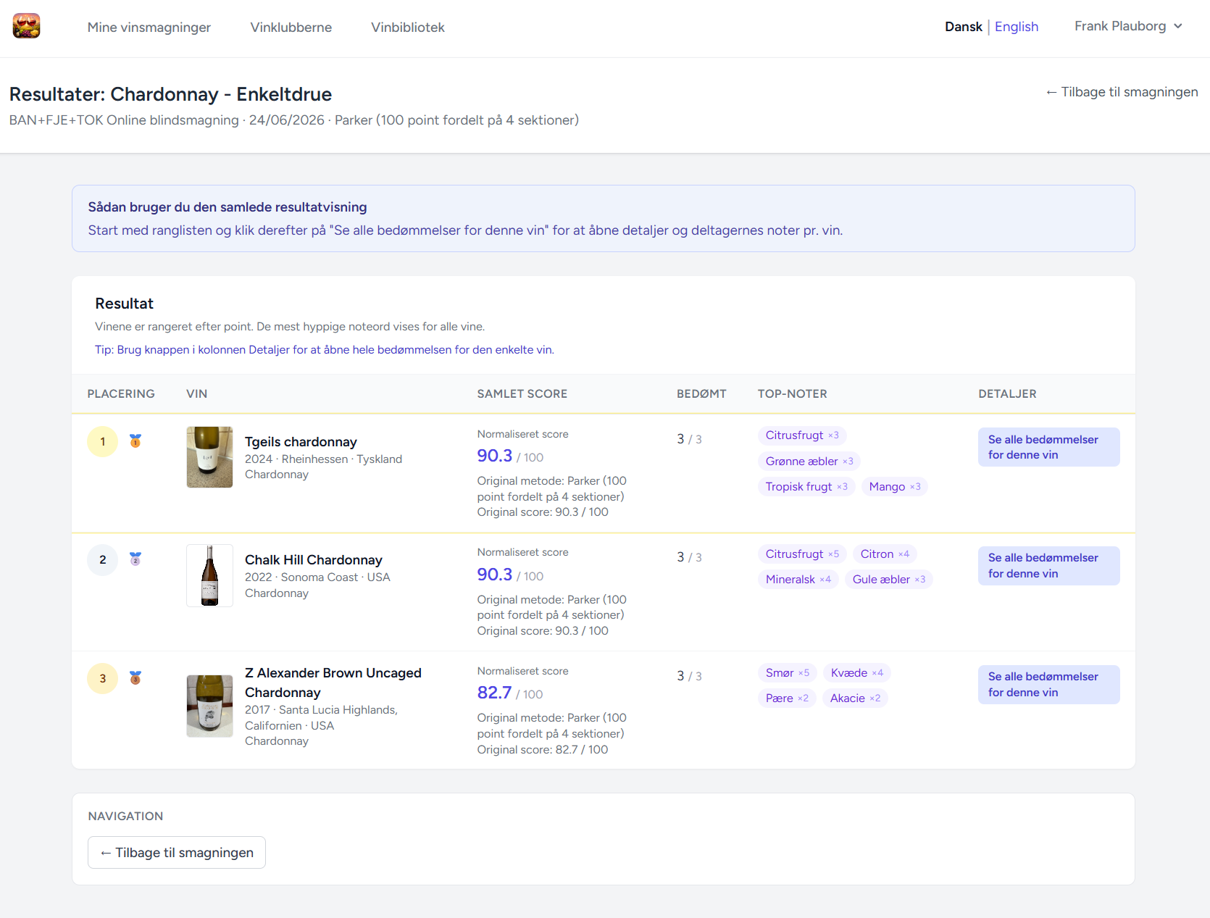Click the bronze medal icon for third place
The image size is (1210, 918).
coord(135,677)
